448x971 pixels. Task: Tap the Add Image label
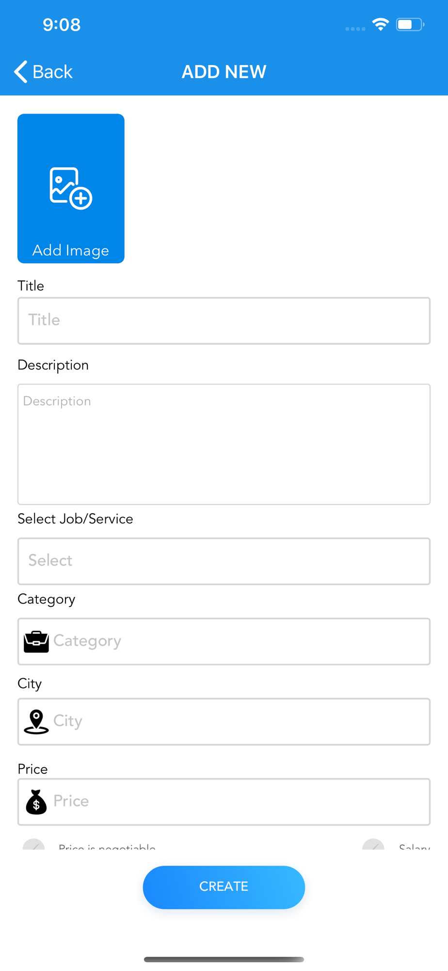[x=71, y=251]
